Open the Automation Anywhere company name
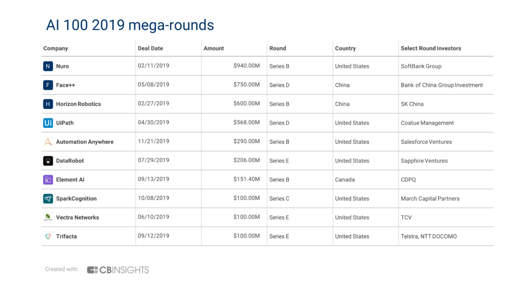 (x=85, y=142)
